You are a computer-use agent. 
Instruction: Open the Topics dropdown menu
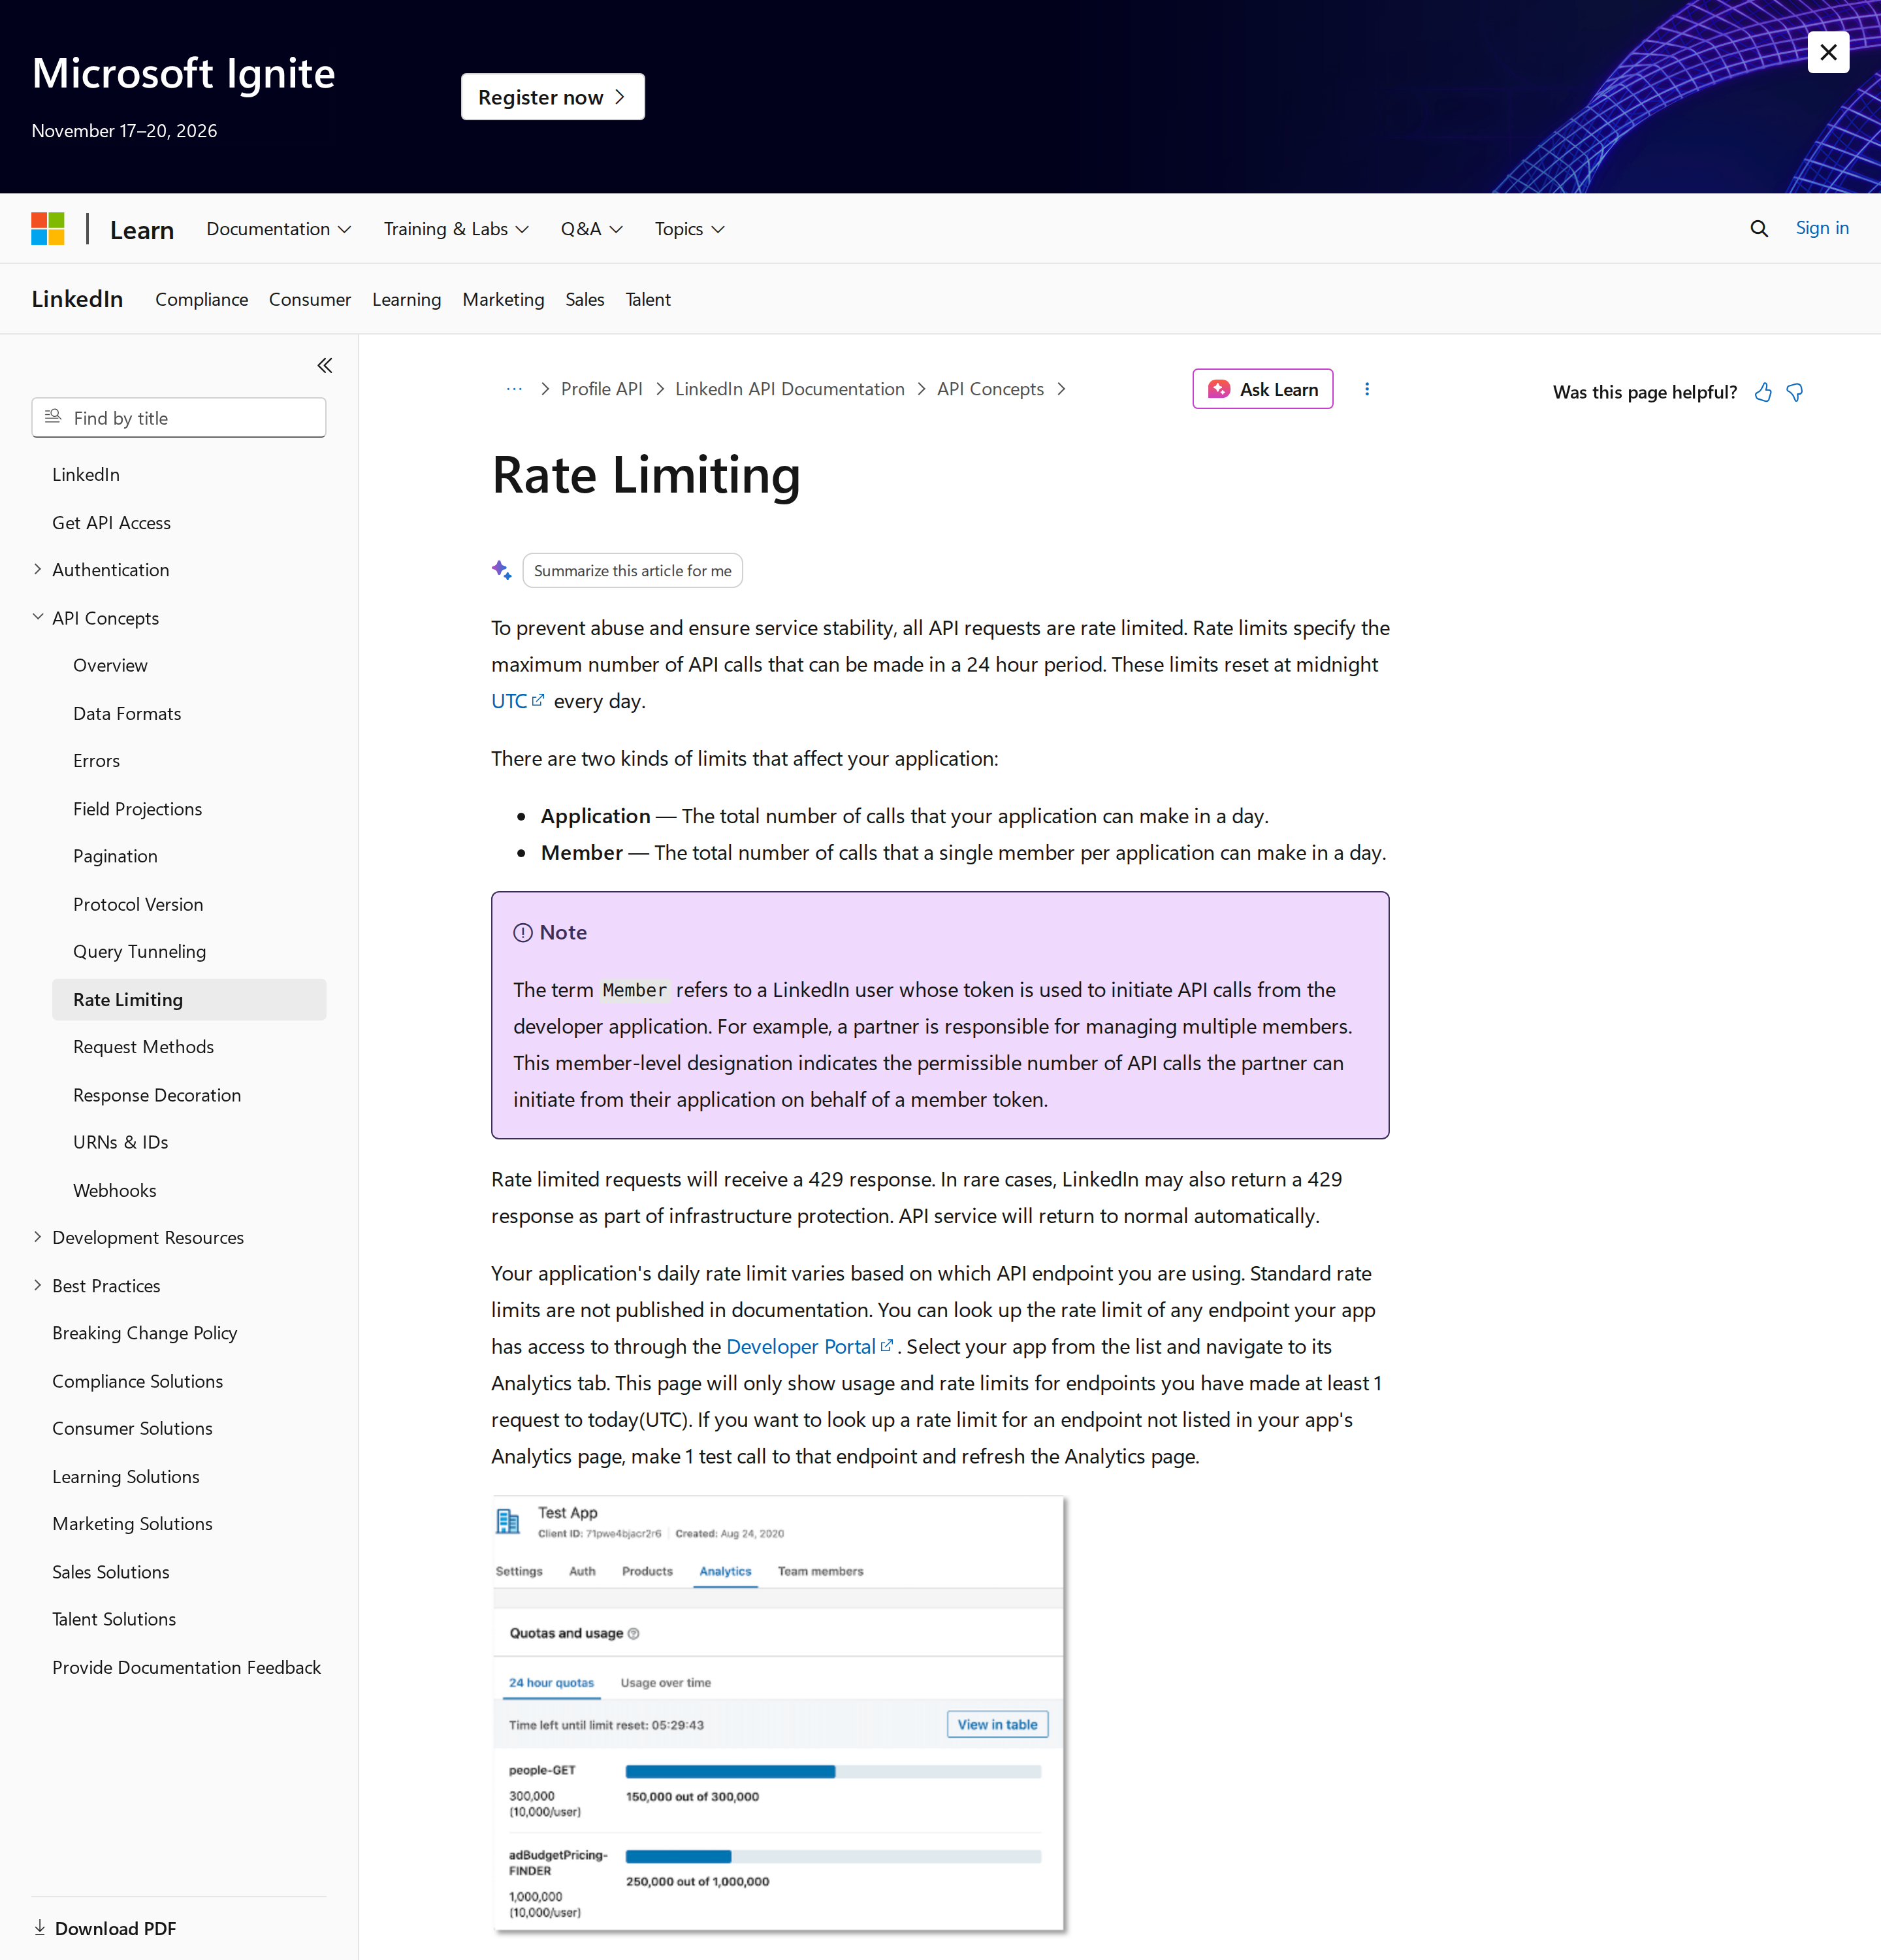pyautogui.click(x=690, y=229)
